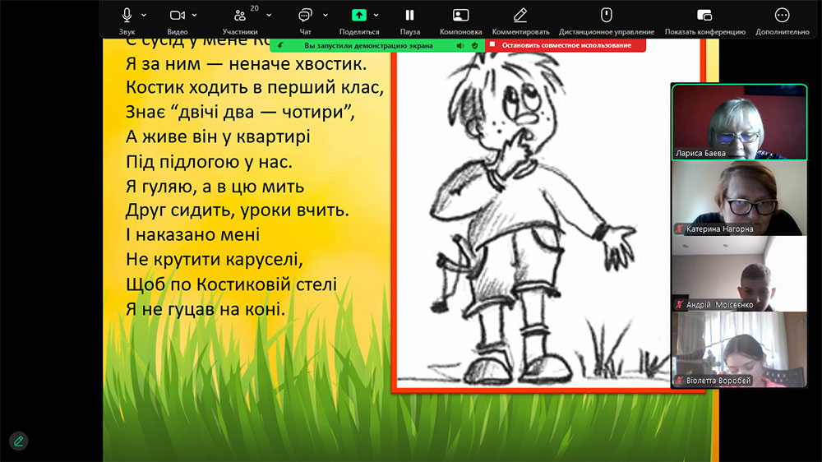The height and width of the screenshot is (462, 822).
Task: Pause screen sharing with the Пауза button
Action: tap(409, 16)
